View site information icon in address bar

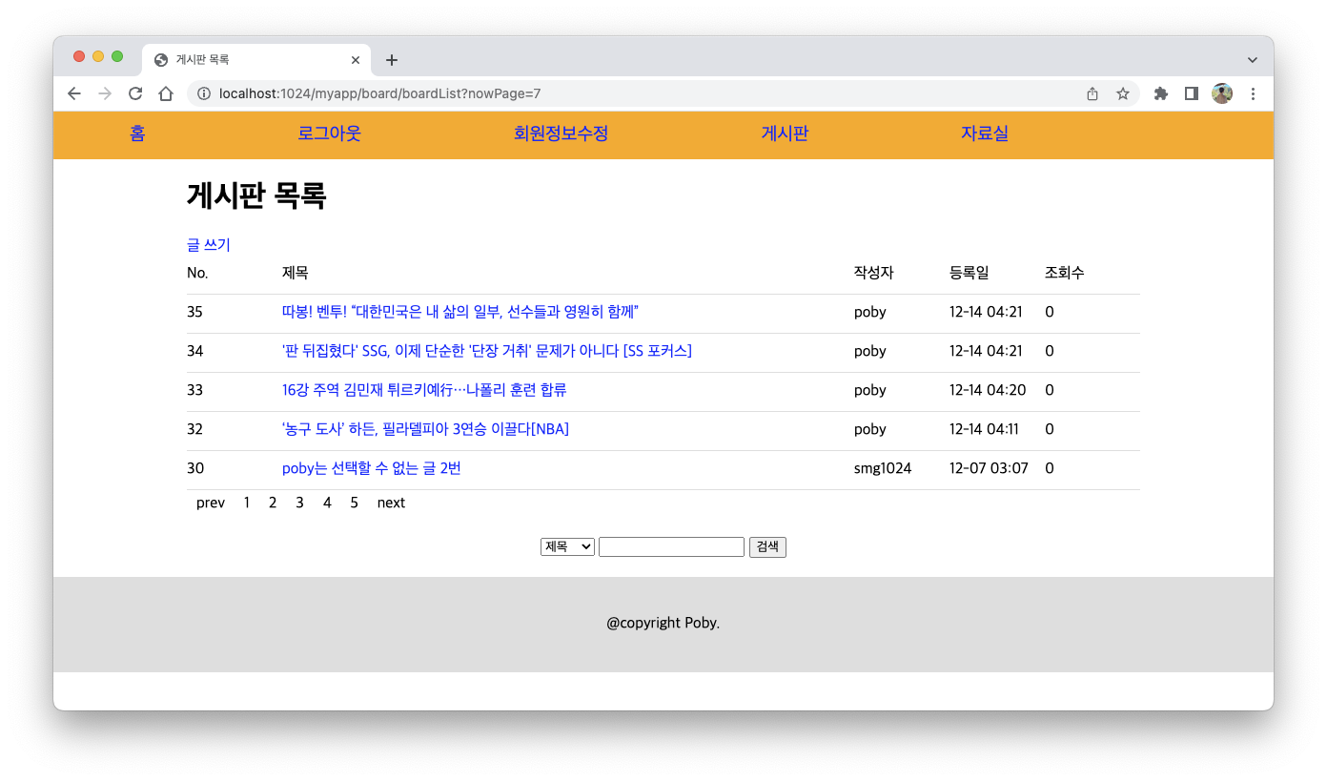[203, 93]
